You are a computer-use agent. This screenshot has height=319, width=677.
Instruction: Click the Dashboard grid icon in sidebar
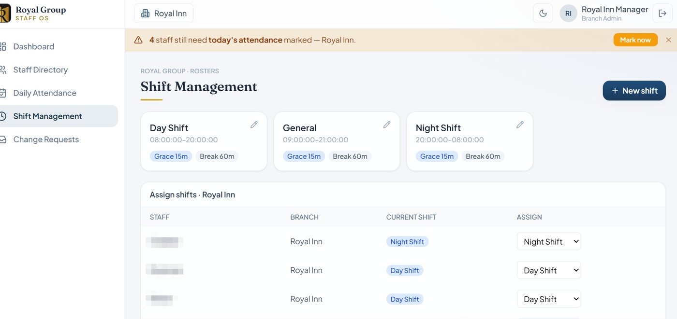click(3, 47)
